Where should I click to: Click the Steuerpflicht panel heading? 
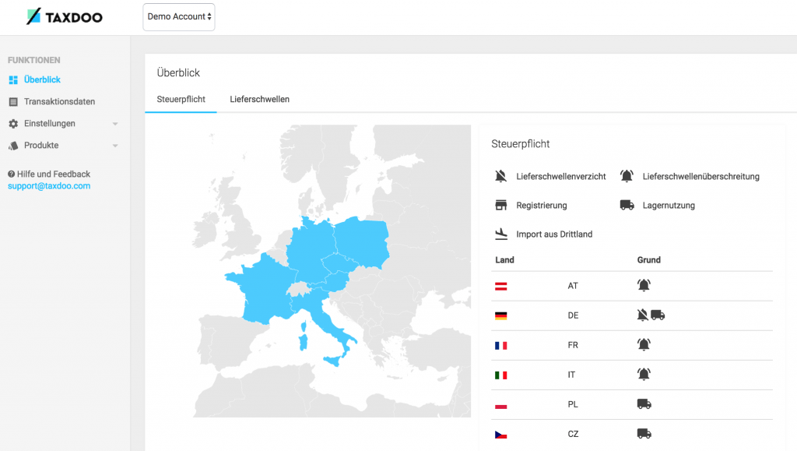point(521,144)
